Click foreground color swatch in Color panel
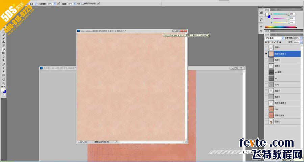 tap(267, 14)
